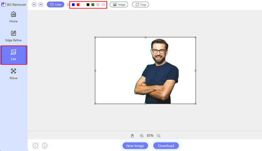Switch to the Move tool

point(13,74)
